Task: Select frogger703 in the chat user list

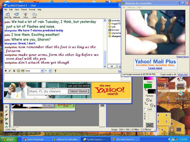Action: click(x=115, y=24)
